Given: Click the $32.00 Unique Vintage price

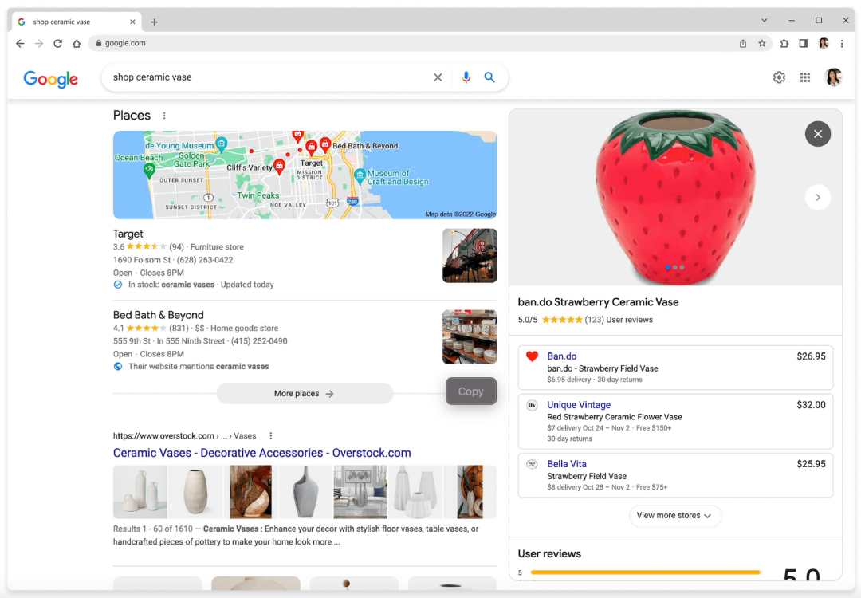Looking at the screenshot, I should click(811, 405).
